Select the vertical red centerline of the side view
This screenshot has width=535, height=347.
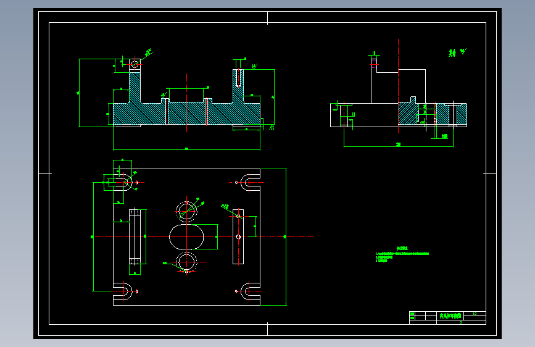coord(398,86)
